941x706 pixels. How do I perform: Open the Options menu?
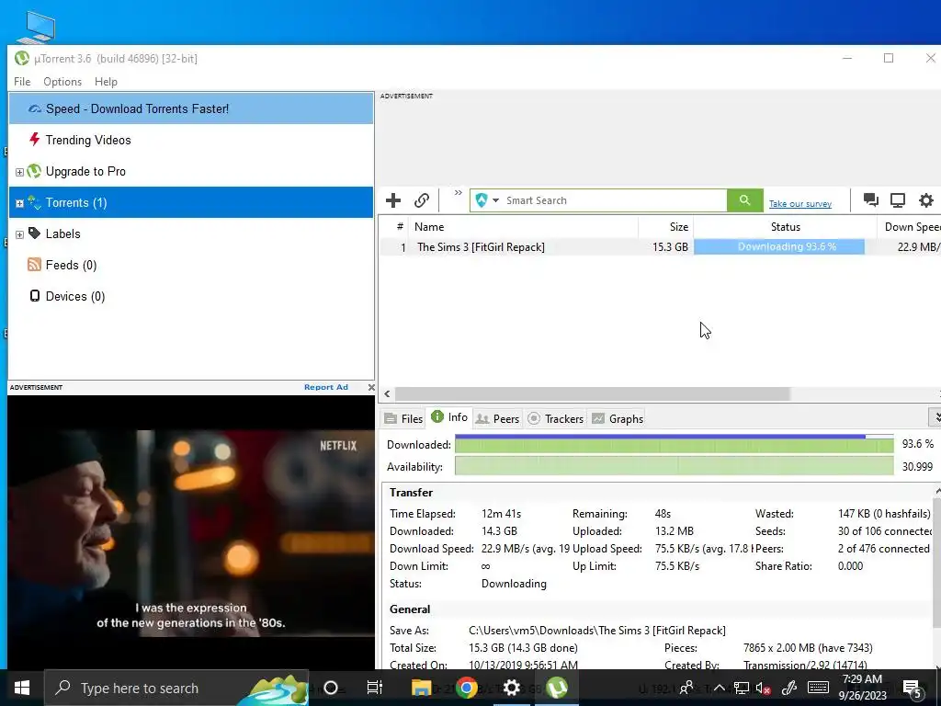coord(62,82)
